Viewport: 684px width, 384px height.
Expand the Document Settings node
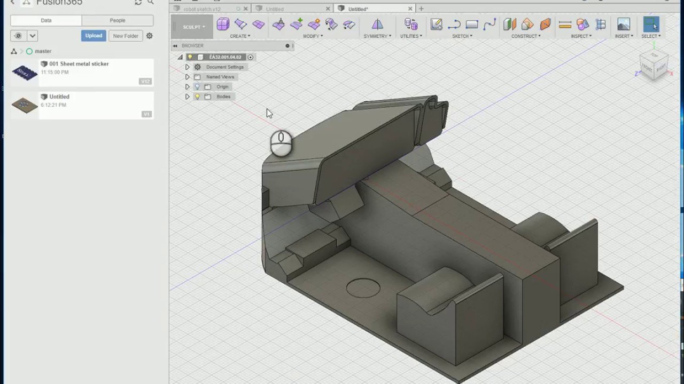(187, 67)
